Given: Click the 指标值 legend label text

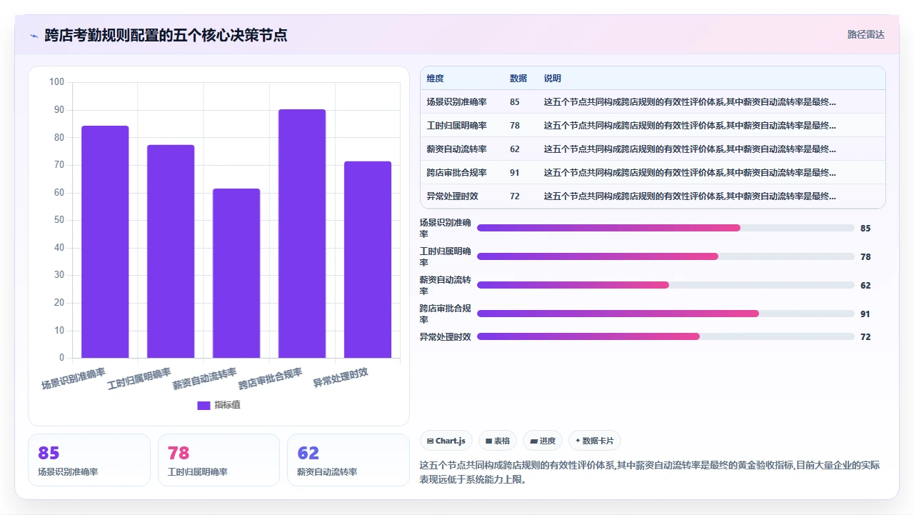Looking at the screenshot, I should tap(228, 405).
